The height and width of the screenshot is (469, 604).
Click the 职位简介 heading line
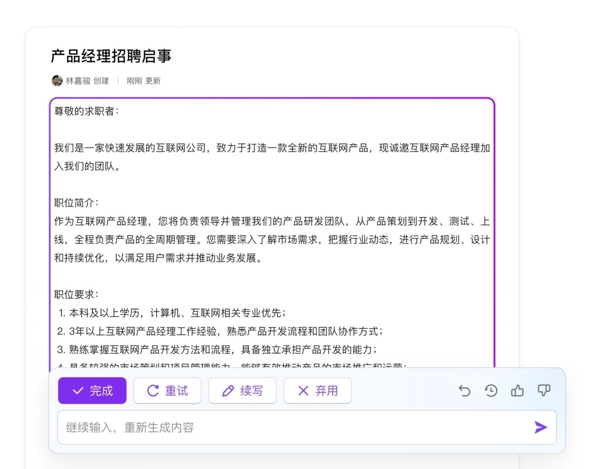pyautogui.click(x=76, y=203)
